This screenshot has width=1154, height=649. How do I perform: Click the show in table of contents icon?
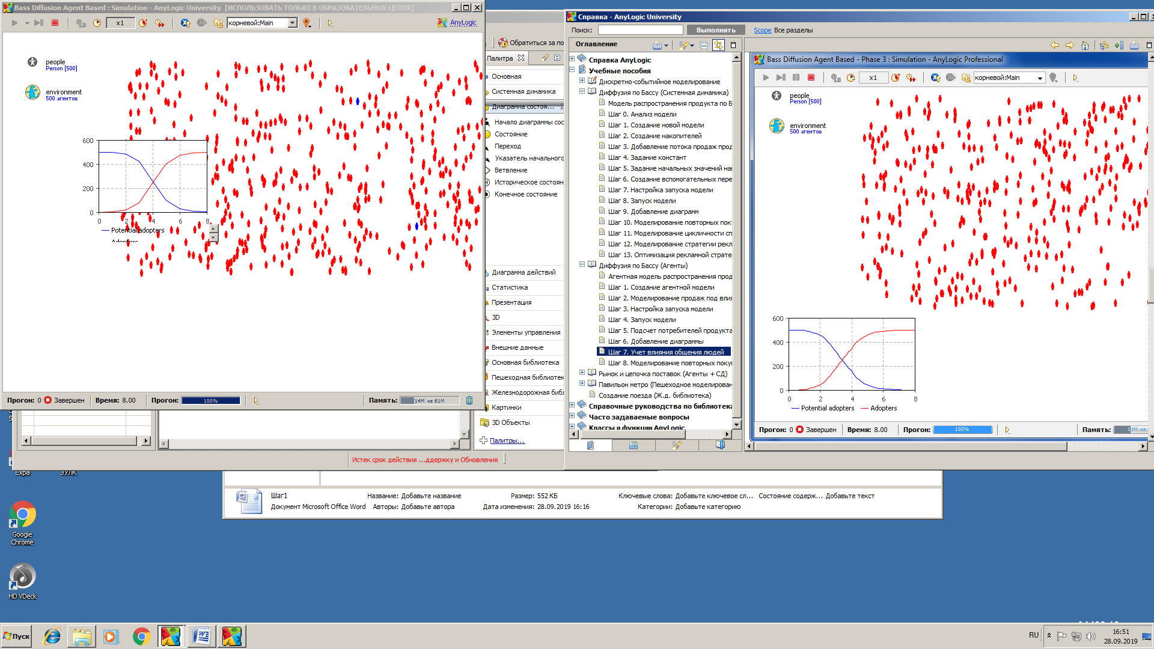(x=1104, y=45)
